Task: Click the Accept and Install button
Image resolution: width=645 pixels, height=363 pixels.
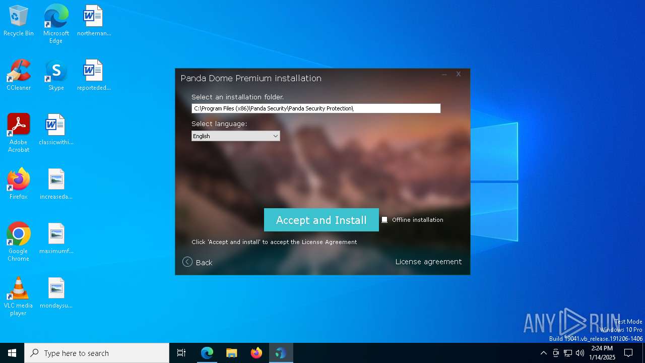Action: [321, 220]
